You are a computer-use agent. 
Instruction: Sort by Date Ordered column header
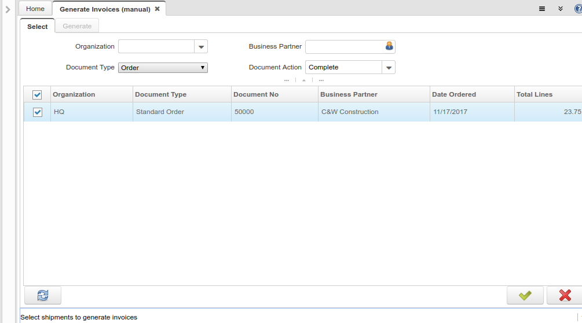tap(454, 94)
